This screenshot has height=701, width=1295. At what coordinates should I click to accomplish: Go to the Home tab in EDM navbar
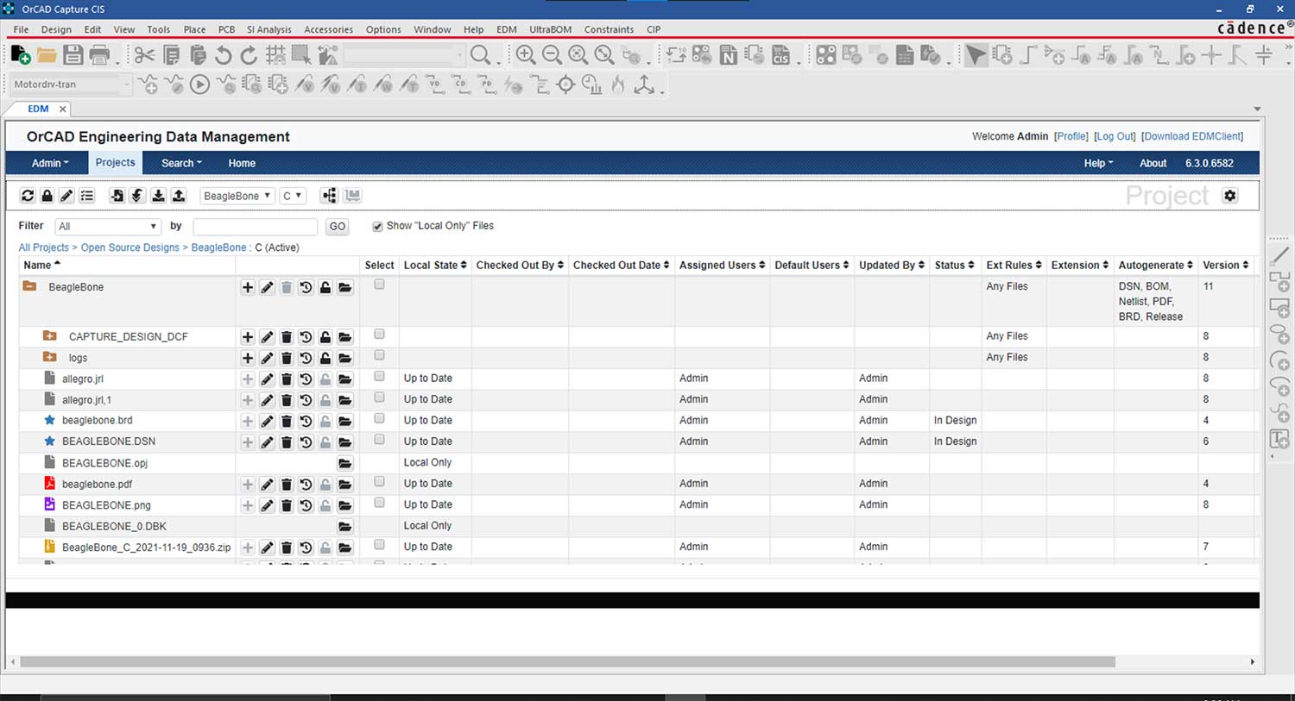coord(242,163)
